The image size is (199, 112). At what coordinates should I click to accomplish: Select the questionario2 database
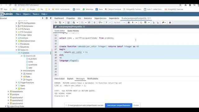pyautogui.click(x=17, y=100)
